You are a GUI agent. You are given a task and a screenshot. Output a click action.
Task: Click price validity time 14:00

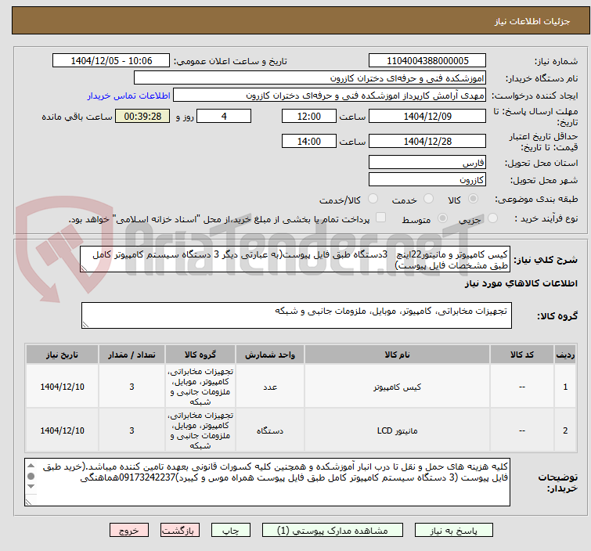click(308, 141)
